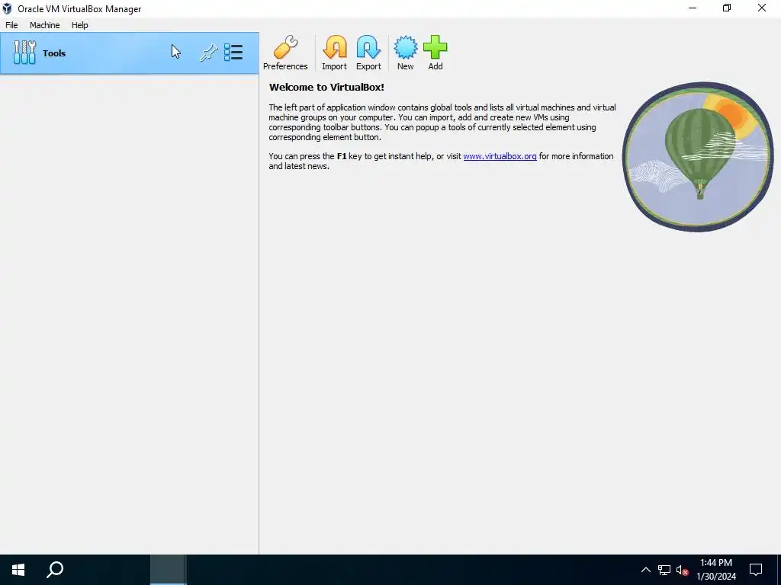The image size is (781, 585).
Task: Restore down the VirtualBox Manager window
Action: tap(727, 8)
